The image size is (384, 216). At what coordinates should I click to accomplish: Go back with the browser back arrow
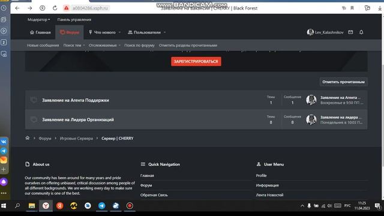click(x=17, y=8)
